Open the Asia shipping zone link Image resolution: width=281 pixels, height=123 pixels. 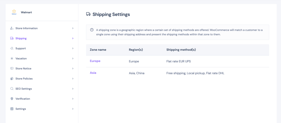tap(93, 73)
